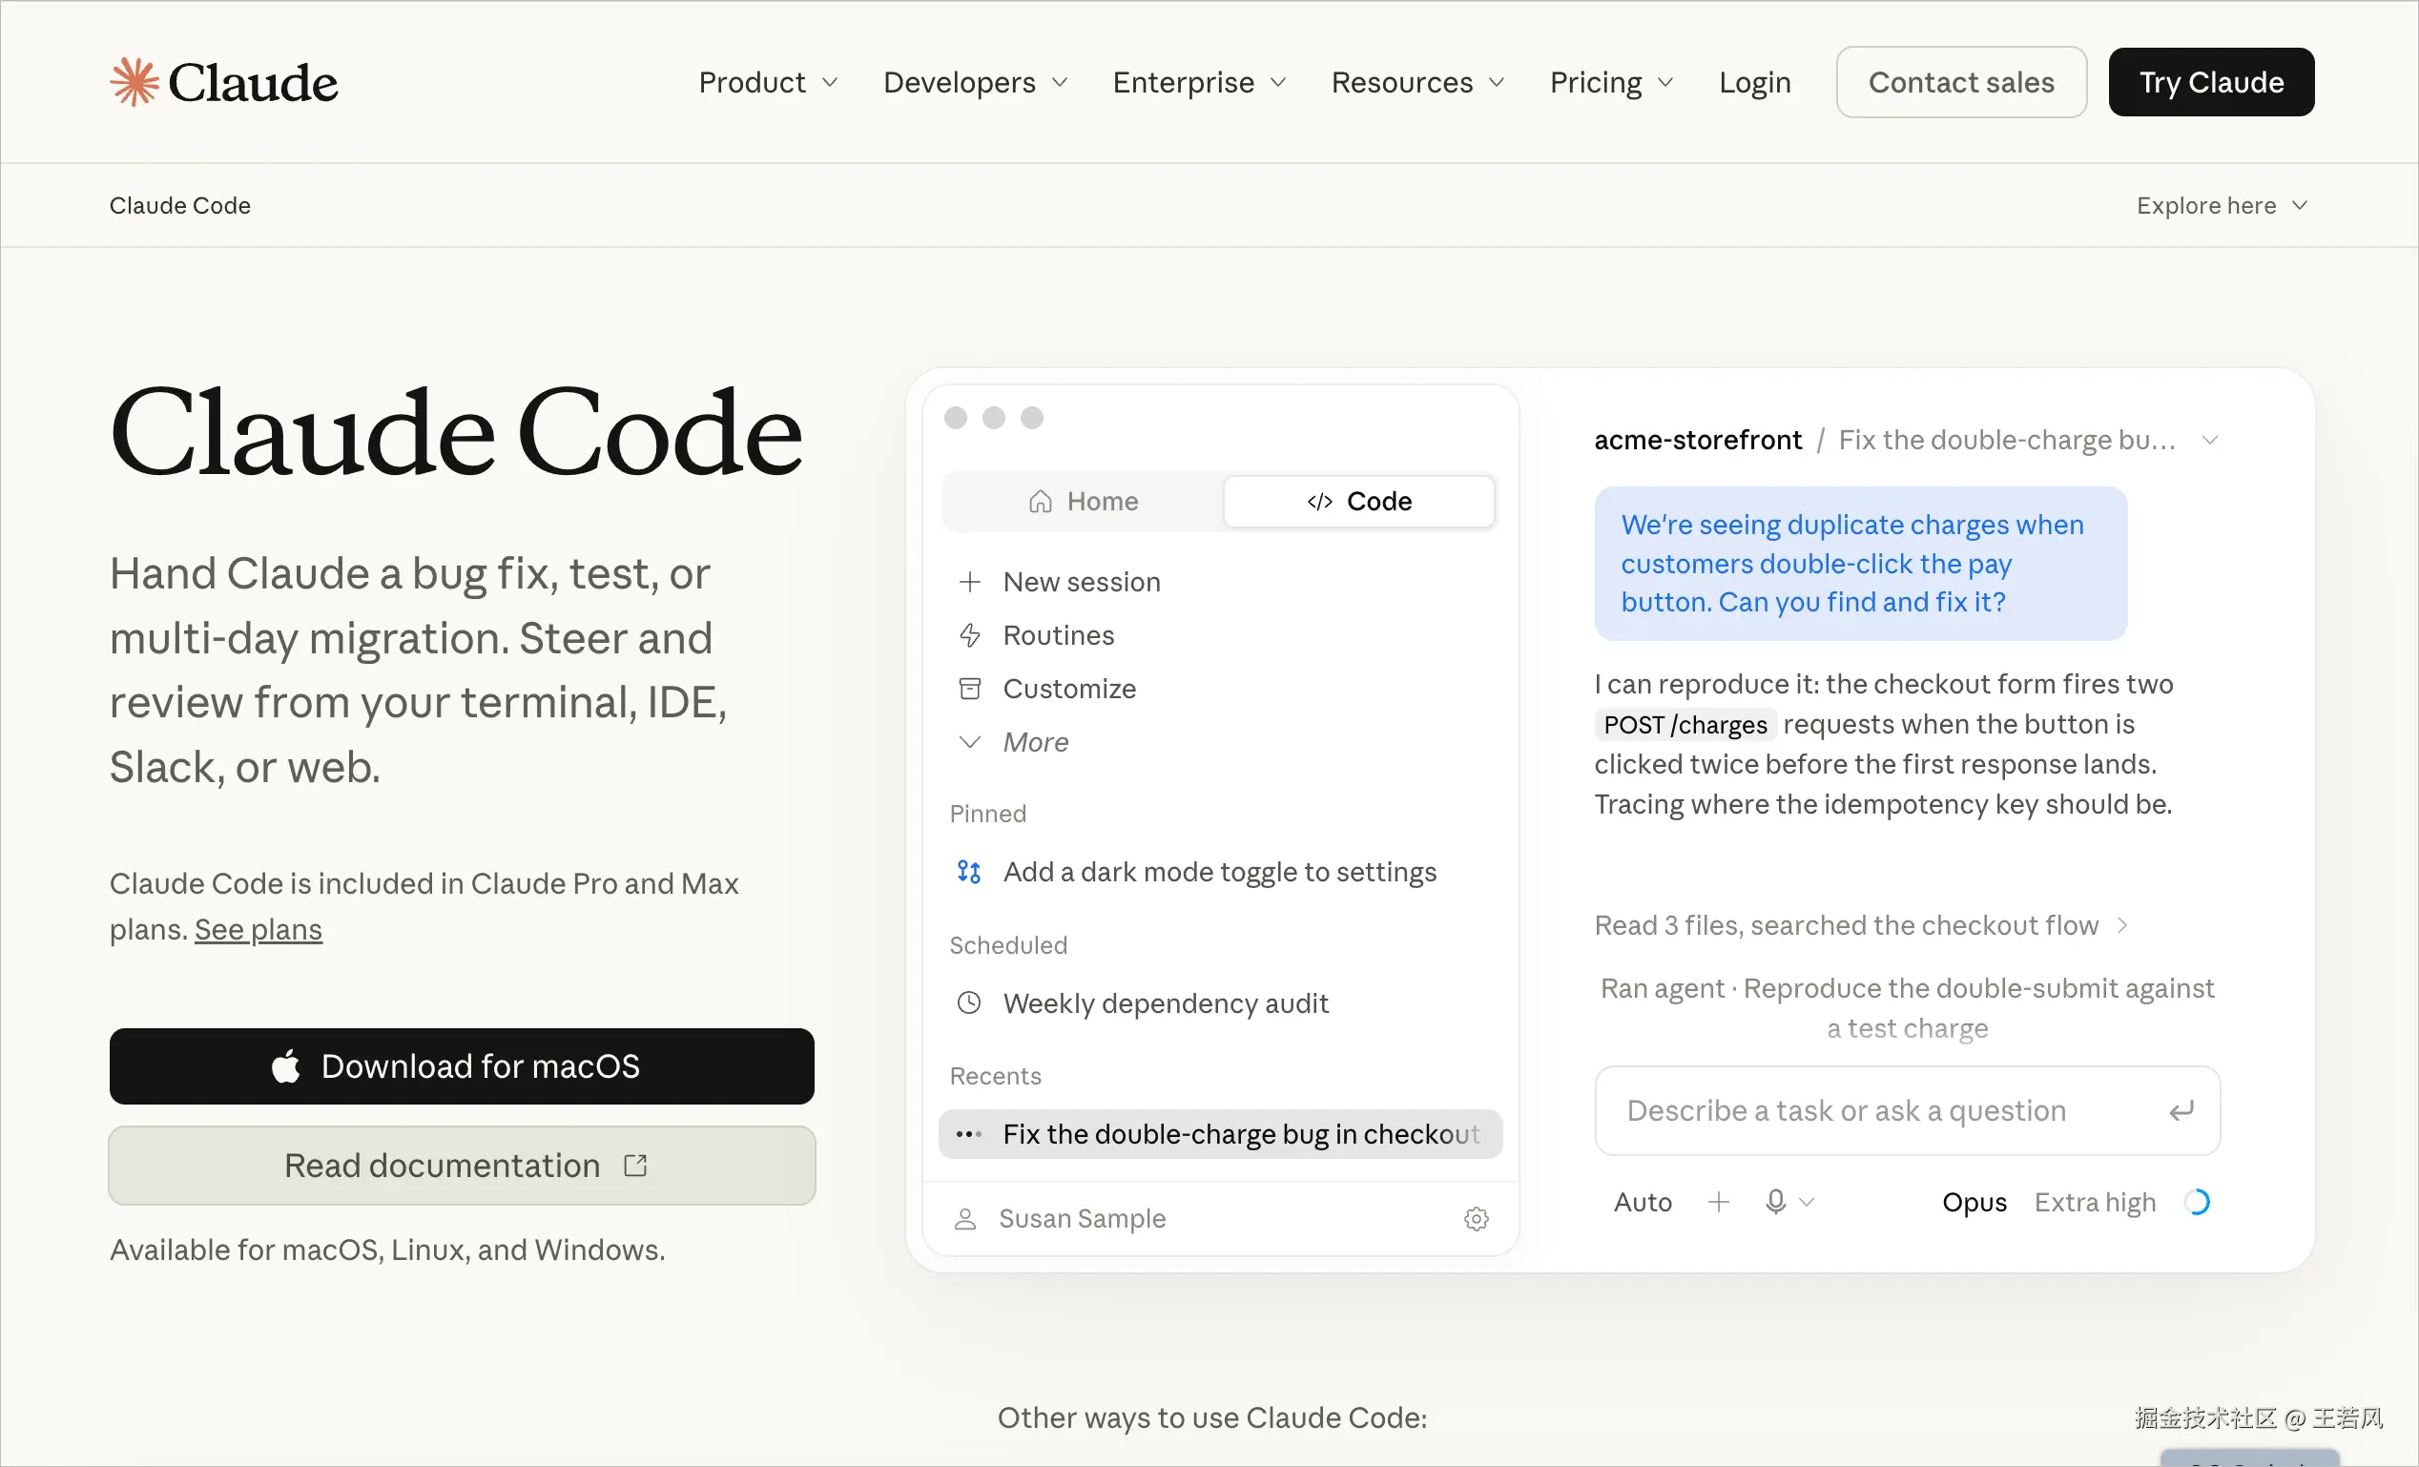Screen dimensions: 2419x1467
Task: Click the 'POST /charges' code snippet
Action: pos(1685,725)
